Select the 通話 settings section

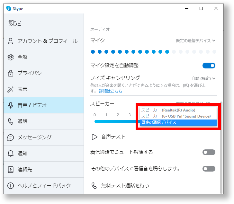(x=44, y=121)
